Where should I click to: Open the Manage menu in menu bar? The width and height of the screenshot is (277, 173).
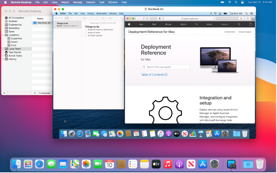pyautogui.click(x=78, y=2)
